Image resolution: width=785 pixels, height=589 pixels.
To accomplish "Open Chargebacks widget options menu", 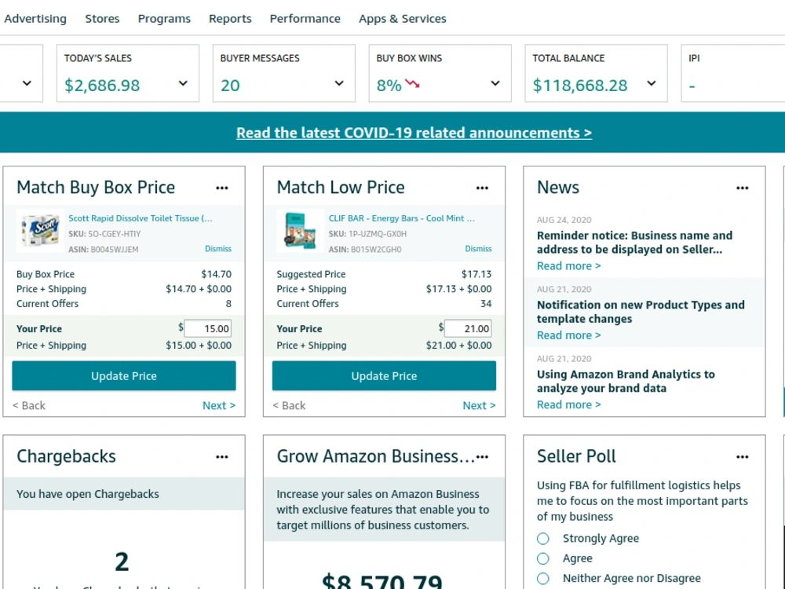I will click(222, 457).
